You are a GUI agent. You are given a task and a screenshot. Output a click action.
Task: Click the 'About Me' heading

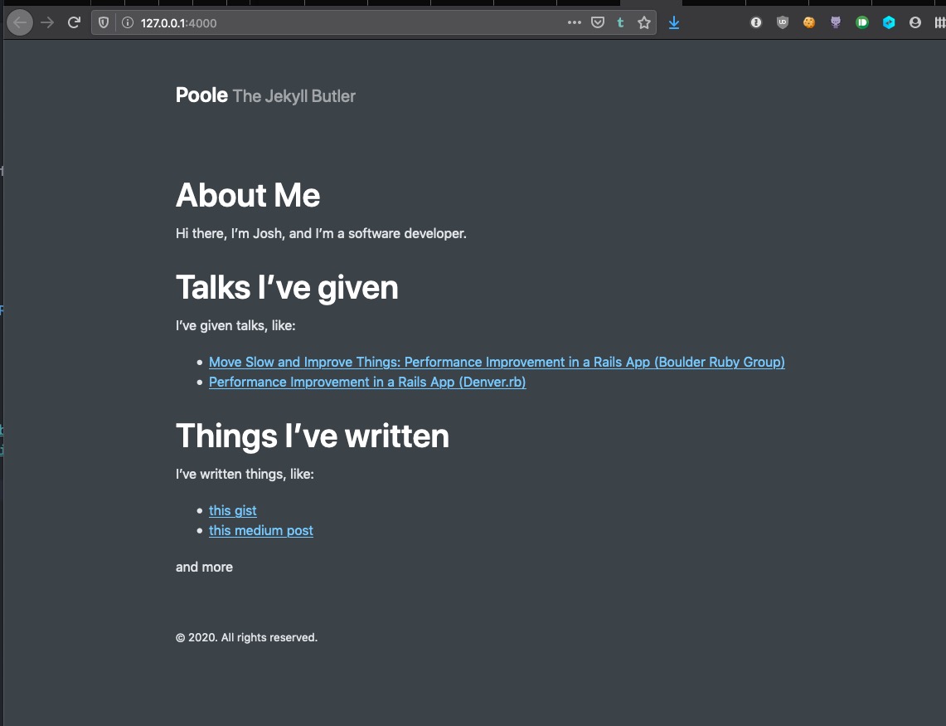click(x=247, y=195)
